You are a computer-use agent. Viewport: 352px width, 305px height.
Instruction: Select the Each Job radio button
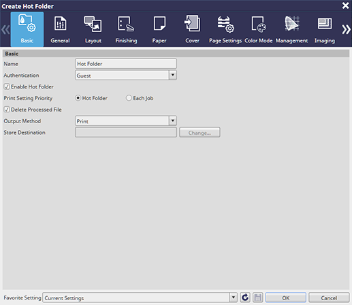pos(129,98)
